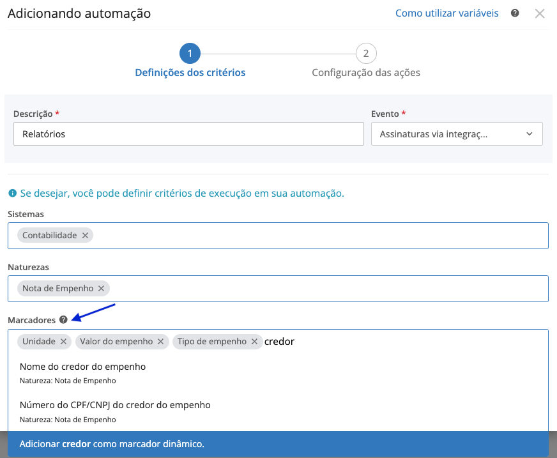Click the Marcadores help question mark icon

point(63,320)
